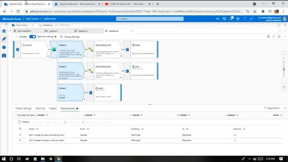
Task: Click the sink icon before sink1
Action: pyautogui.click(x=127, y=71)
